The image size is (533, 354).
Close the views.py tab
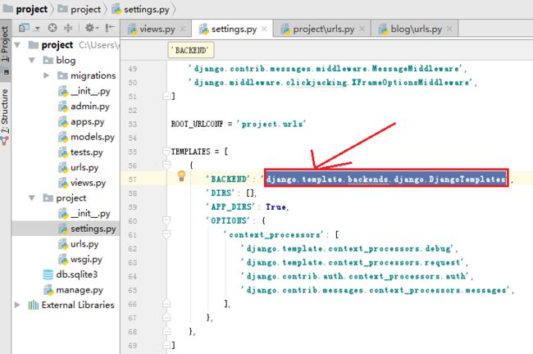183,29
